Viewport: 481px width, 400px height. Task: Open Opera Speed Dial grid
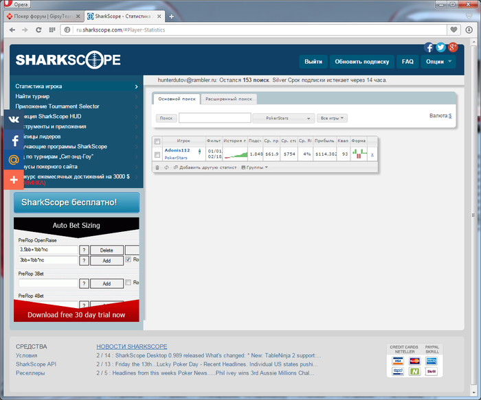click(x=52, y=30)
